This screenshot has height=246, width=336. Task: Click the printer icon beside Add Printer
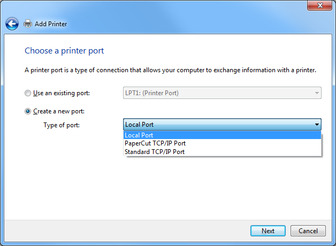(x=28, y=24)
